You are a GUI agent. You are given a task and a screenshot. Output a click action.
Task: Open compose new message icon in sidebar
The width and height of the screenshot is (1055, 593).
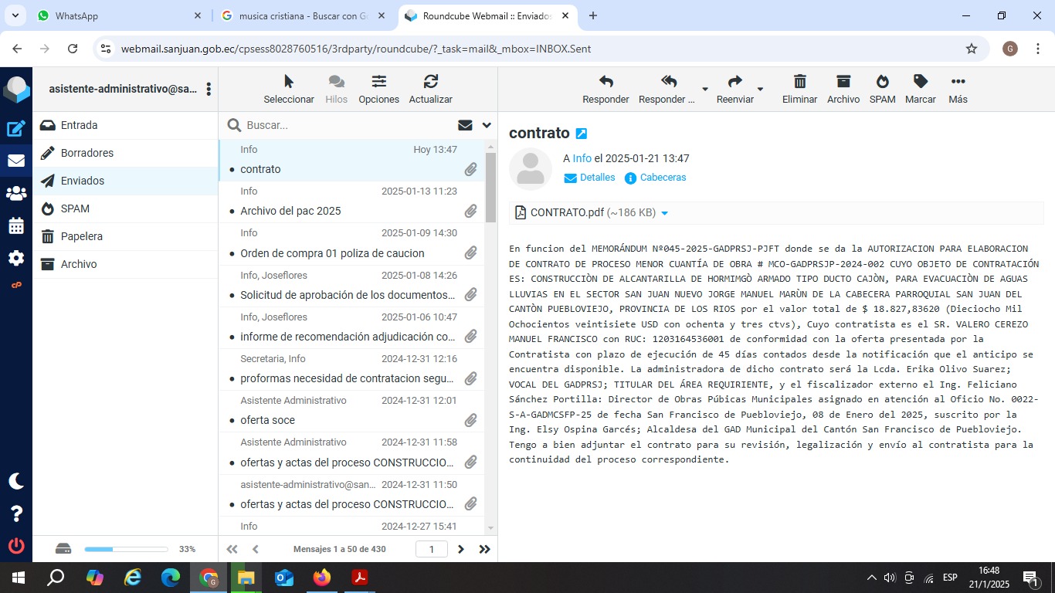coord(15,129)
